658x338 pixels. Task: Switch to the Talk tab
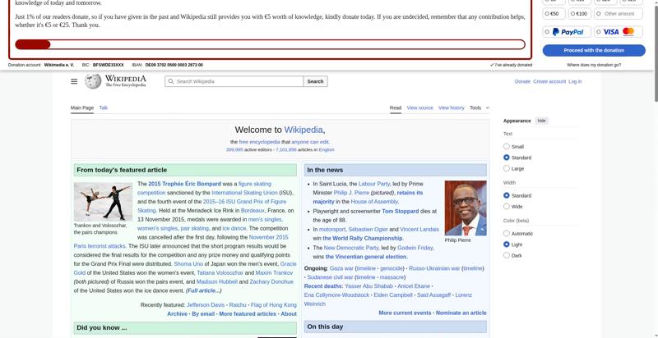click(x=104, y=107)
